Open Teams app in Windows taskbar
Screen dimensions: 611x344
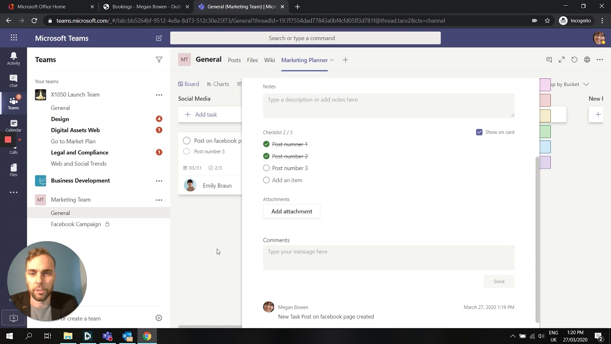107,336
